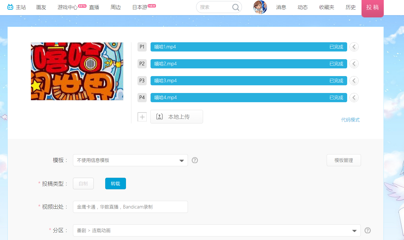The image size is (404, 240).
Task: Click the 模板管理 button
Action: [344, 160]
